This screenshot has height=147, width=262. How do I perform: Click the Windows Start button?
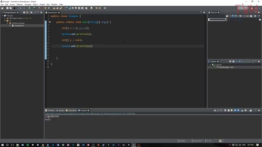coord(2,145)
